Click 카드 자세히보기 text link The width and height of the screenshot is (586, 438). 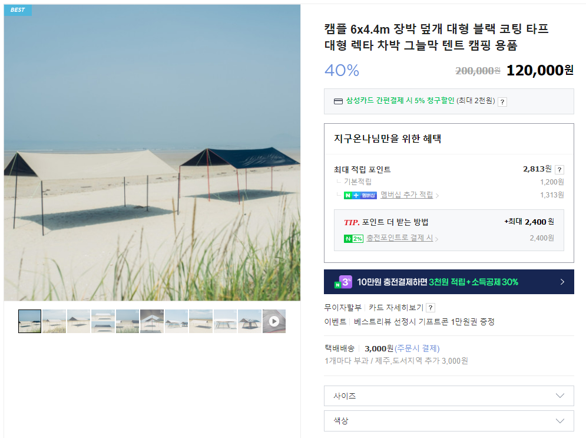(x=396, y=308)
